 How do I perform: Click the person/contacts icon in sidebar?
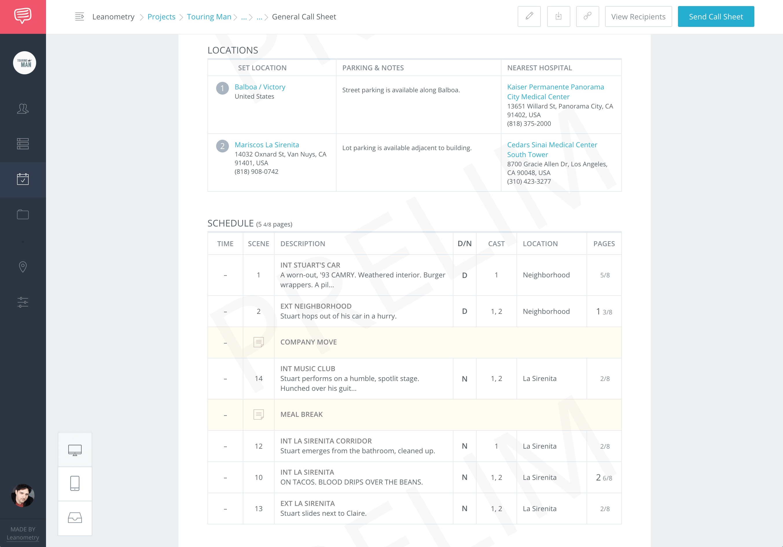click(x=23, y=108)
